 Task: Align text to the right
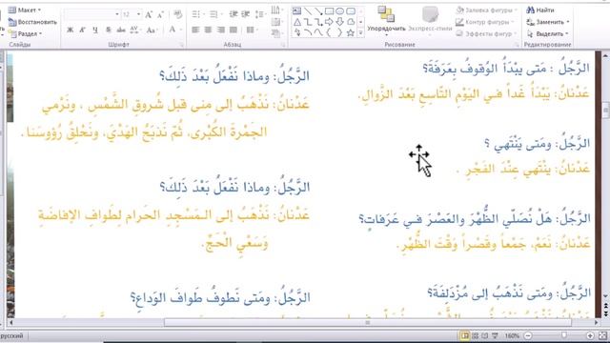[x=221, y=30]
